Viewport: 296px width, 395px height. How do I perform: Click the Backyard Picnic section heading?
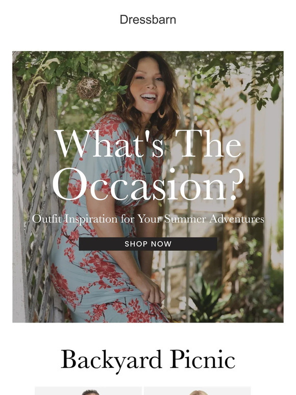[148, 360]
